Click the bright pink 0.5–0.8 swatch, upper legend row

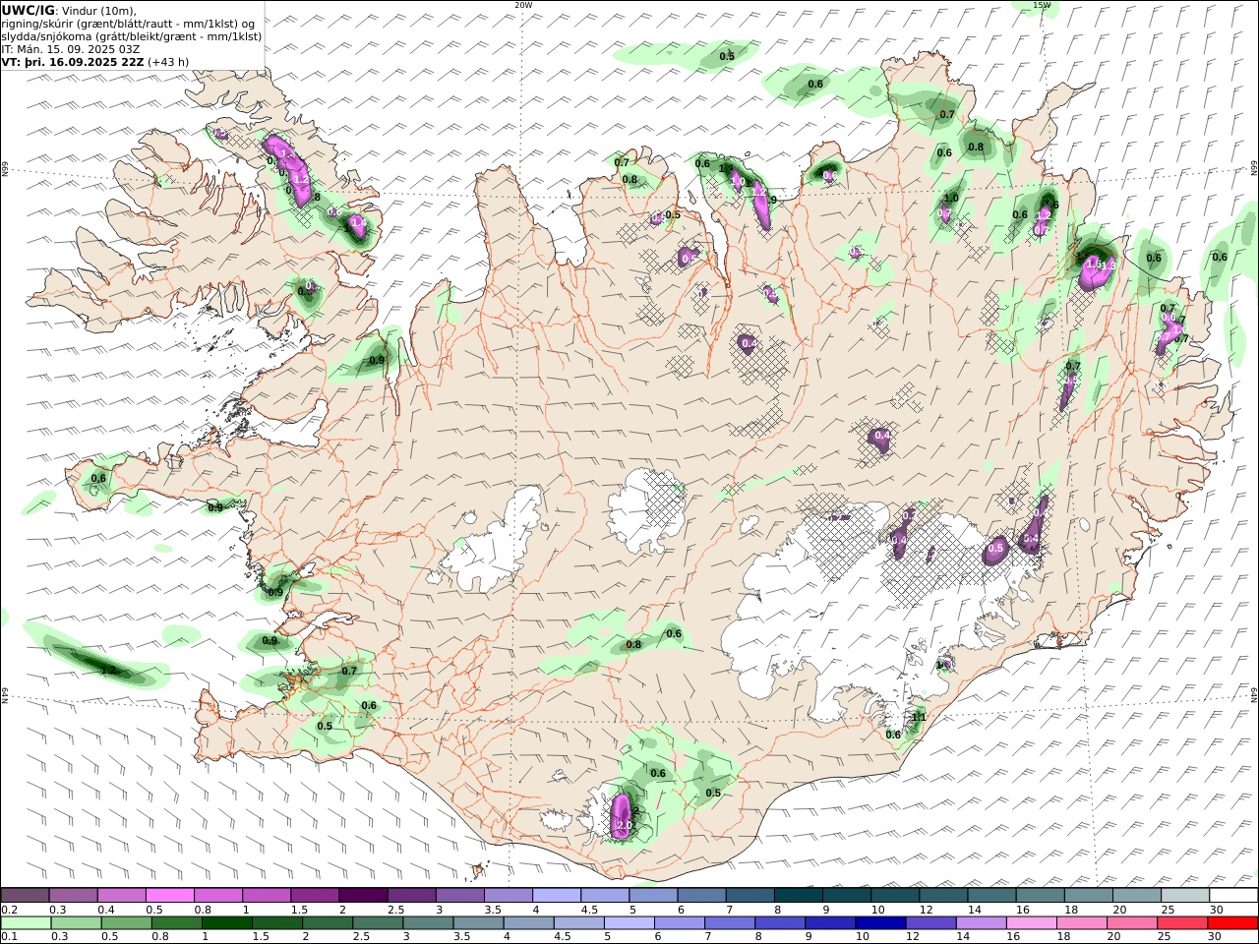(170, 896)
